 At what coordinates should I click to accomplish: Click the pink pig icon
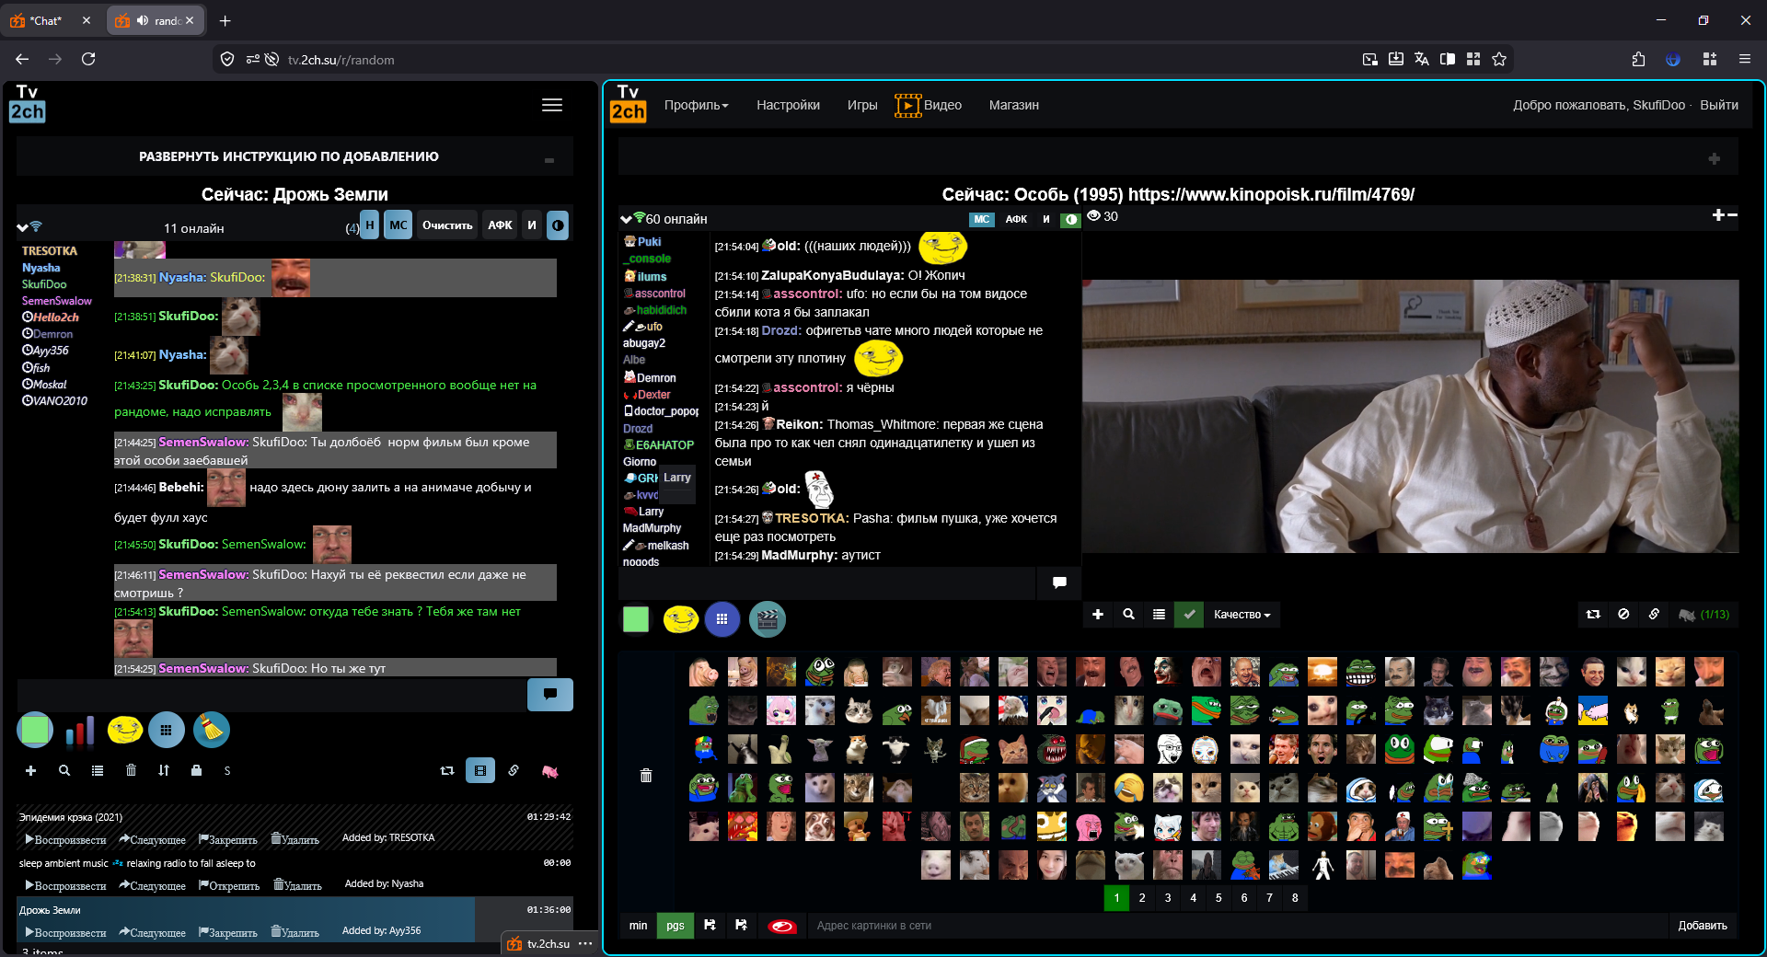[x=550, y=771]
